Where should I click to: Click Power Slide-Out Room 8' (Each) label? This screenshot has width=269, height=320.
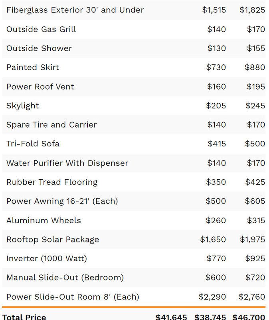tap(73, 297)
